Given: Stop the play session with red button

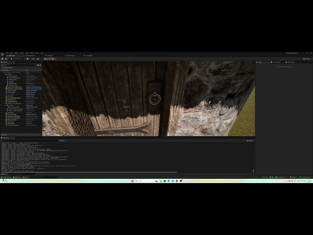Looking at the screenshot, I should click(50, 59).
